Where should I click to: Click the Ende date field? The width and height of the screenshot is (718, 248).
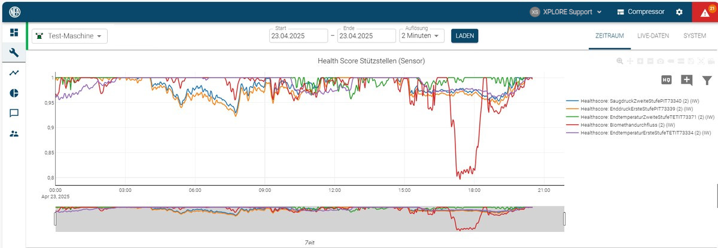367,36
